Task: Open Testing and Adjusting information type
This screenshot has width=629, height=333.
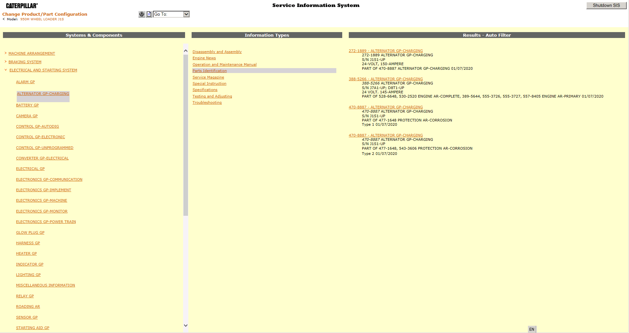Action: pos(212,96)
